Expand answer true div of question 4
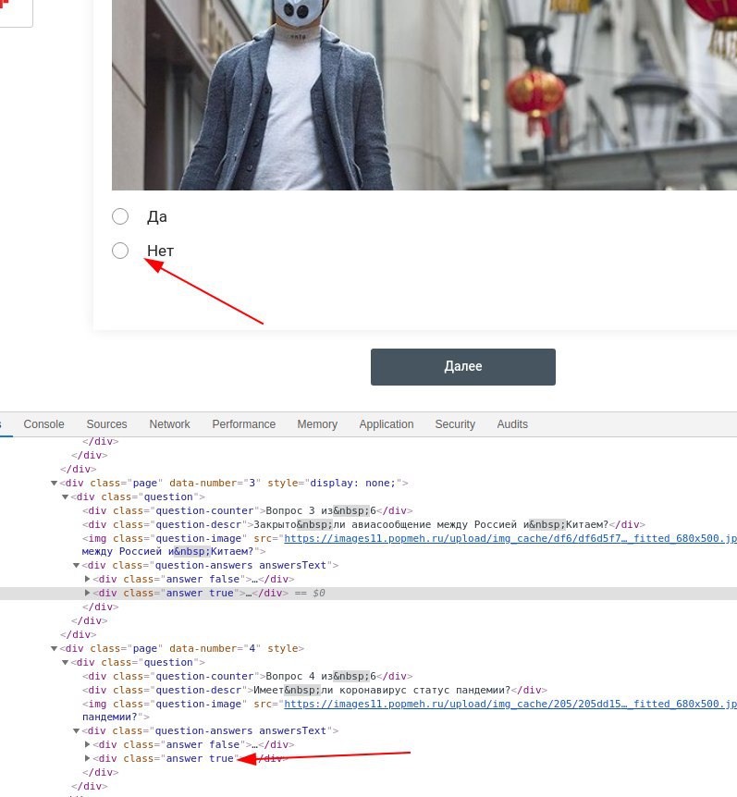The height and width of the screenshot is (797, 737). click(x=88, y=758)
